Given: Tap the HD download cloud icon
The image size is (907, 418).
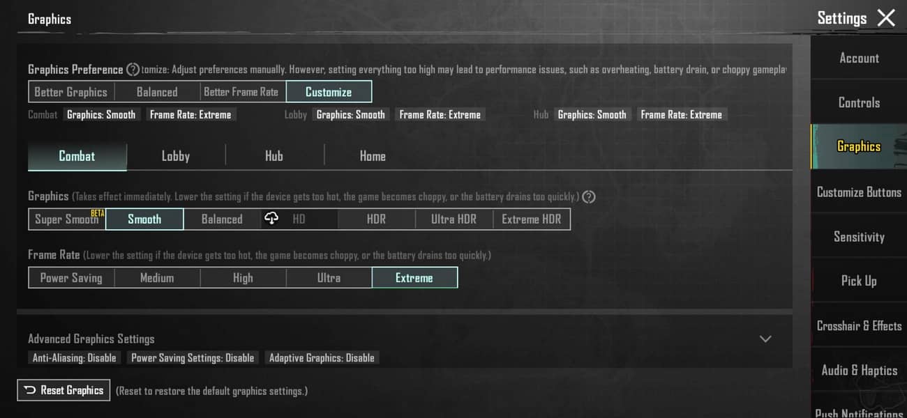Looking at the screenshot, I should 271,219.
